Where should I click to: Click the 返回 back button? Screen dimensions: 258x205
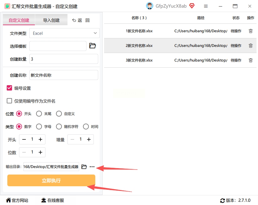pos(81,20)
